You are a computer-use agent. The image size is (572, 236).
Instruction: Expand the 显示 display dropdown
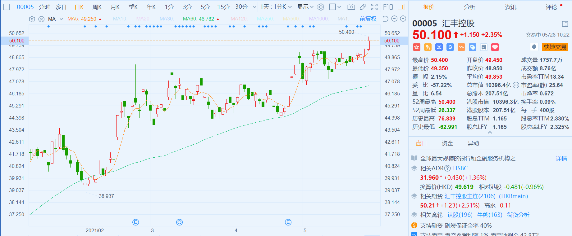305,7
